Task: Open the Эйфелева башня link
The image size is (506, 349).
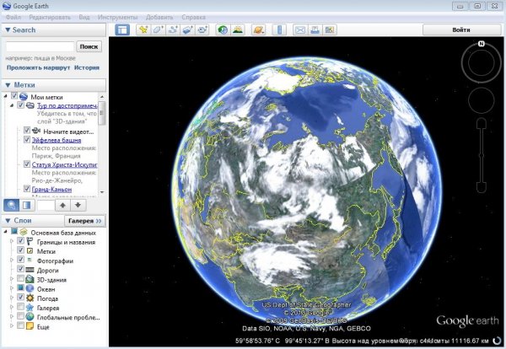Action: (57, 140)
